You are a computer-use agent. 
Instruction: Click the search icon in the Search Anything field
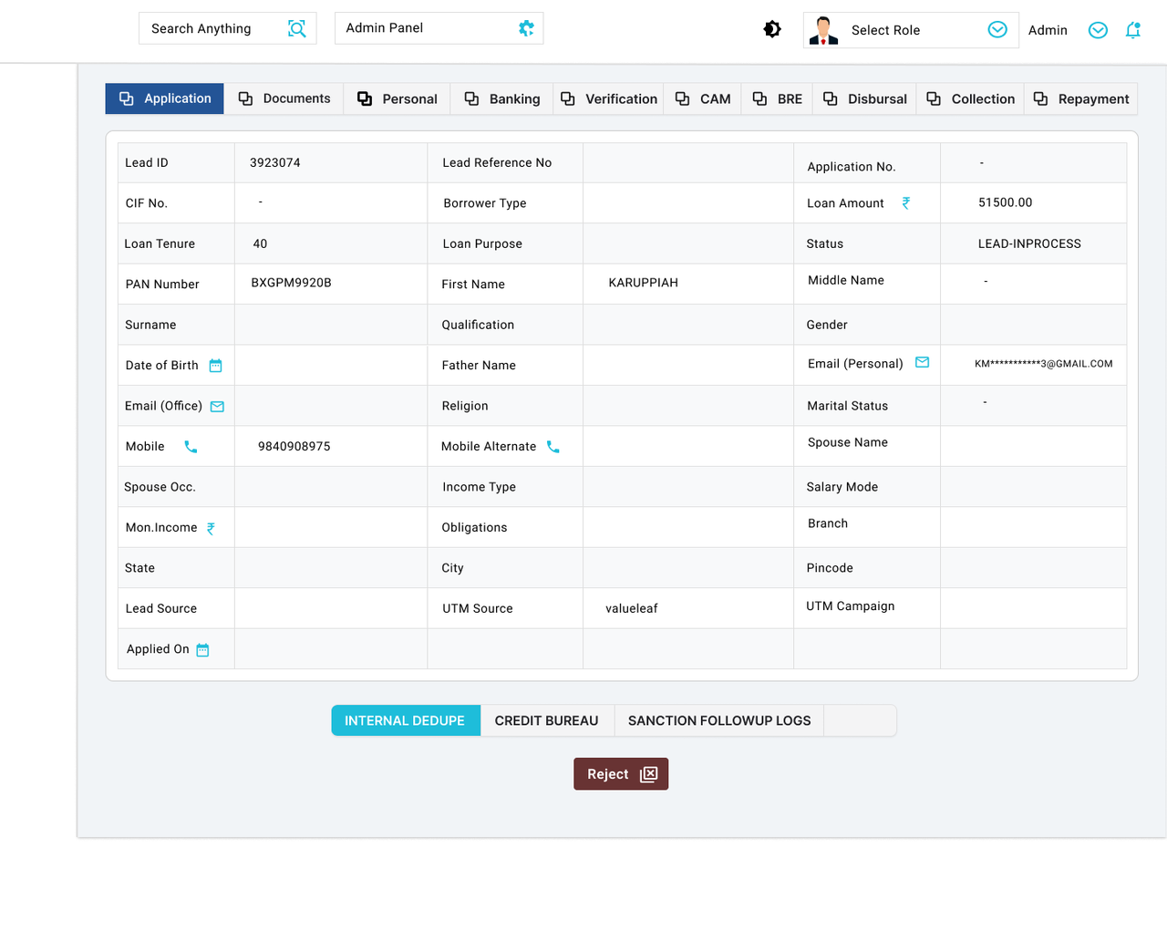tap(297, 28)
